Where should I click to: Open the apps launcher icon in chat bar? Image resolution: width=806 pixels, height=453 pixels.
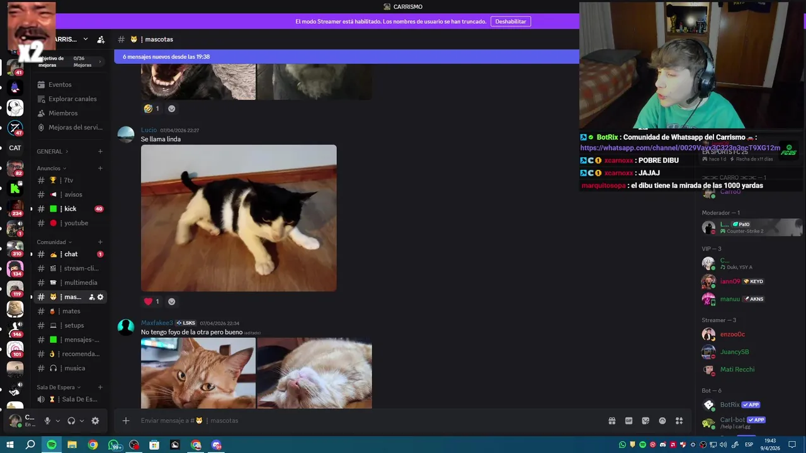[679, 421]
